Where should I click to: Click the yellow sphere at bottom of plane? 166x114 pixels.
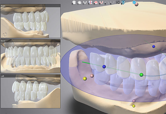pyautogui.click(x=134, y=106)
